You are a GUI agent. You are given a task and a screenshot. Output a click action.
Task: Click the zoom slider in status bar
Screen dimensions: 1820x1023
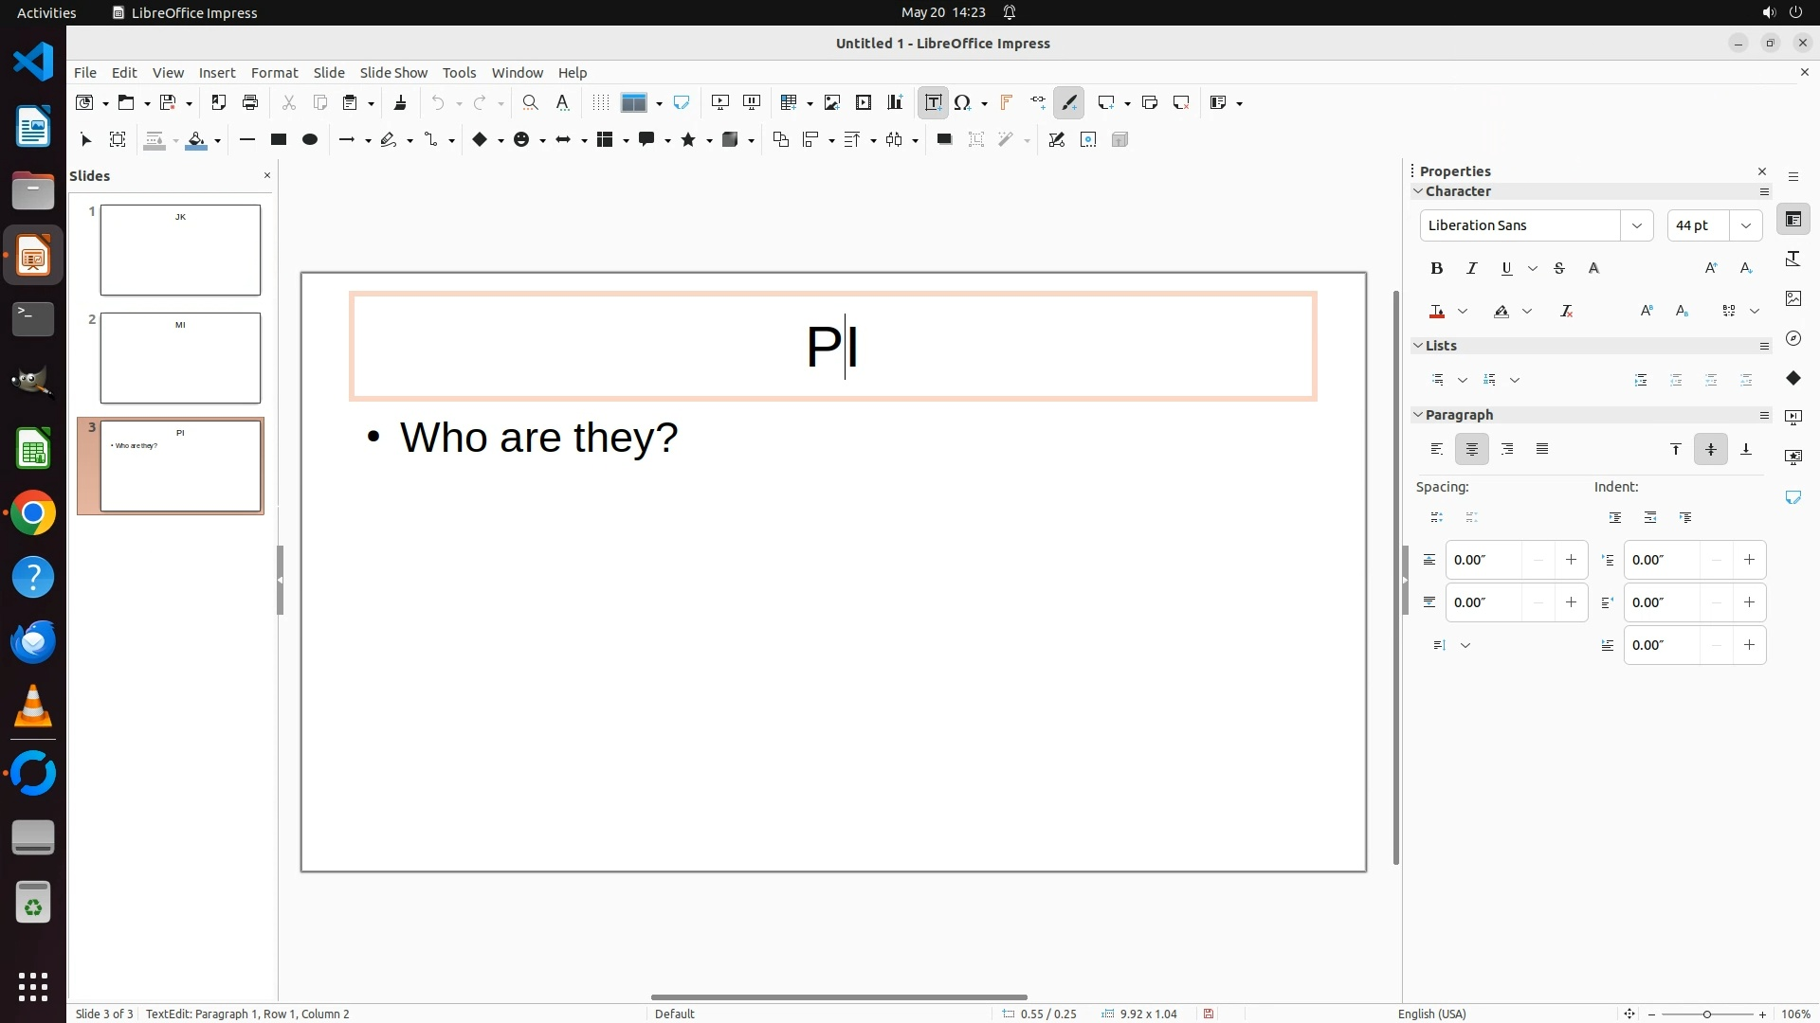(x=1706, y=1014)
